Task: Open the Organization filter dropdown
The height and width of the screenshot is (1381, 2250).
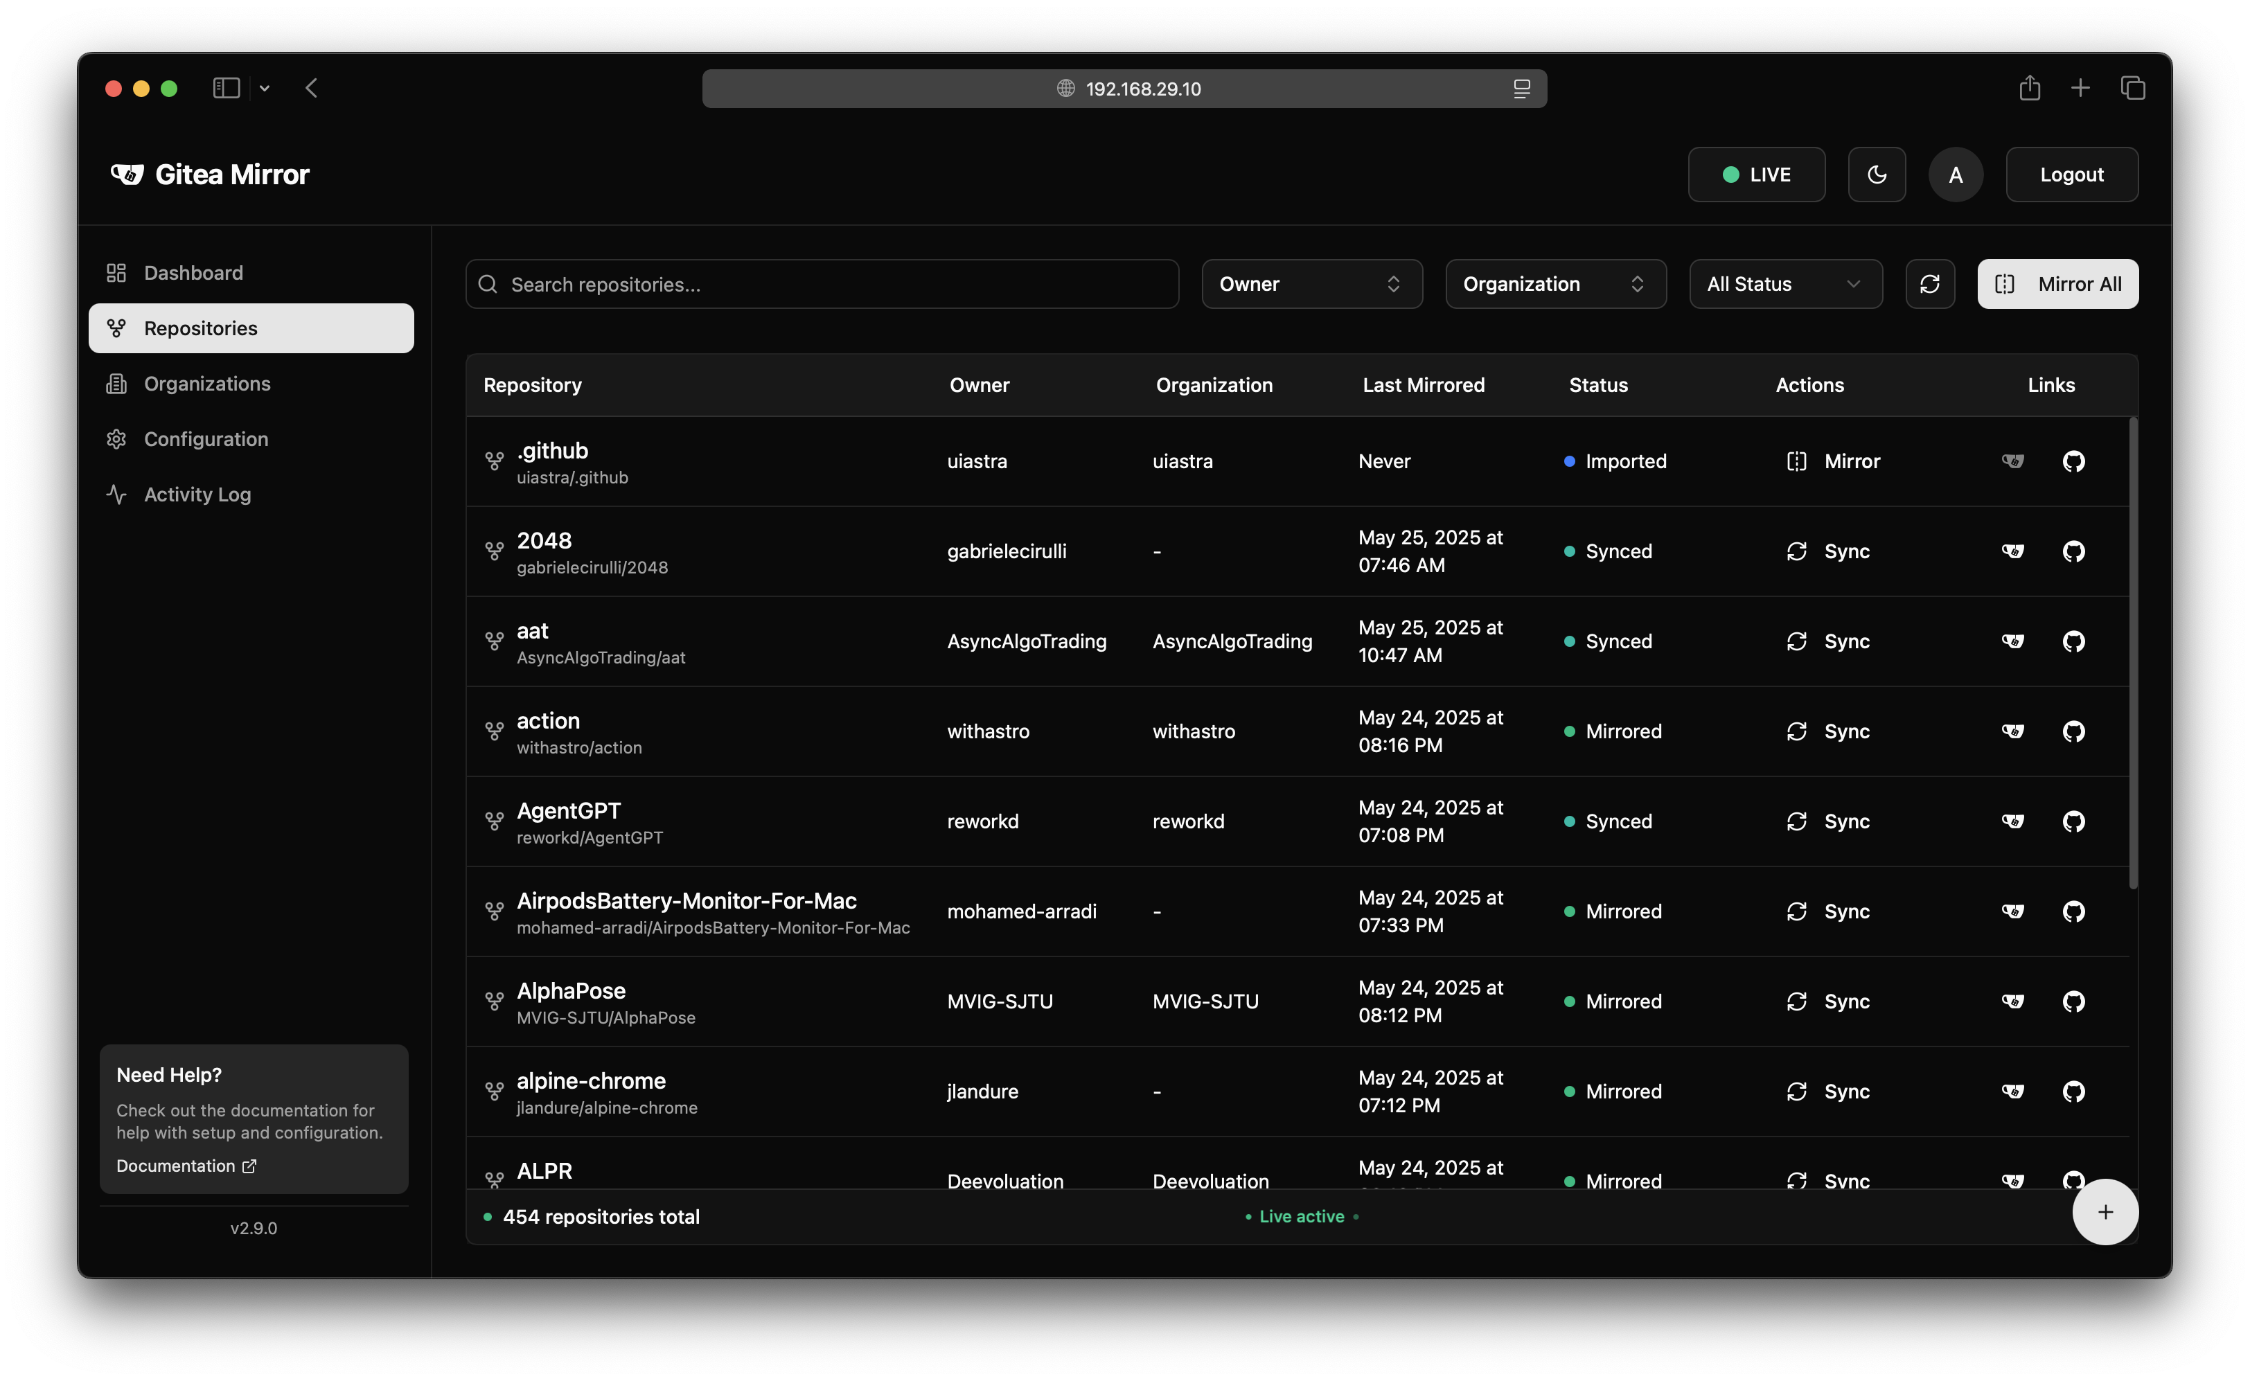Action: [x=1554, y=284]
